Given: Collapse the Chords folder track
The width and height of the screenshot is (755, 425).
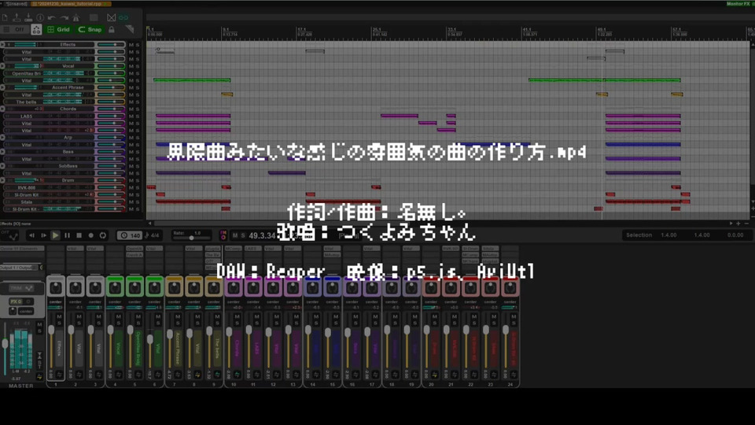Looking at the screenshot, I should coord(2,109).
